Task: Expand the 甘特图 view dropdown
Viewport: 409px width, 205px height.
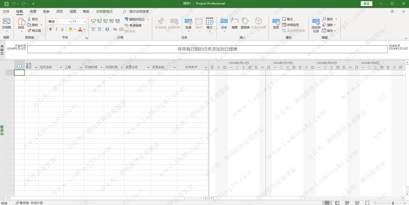Action: coord(6,31)
